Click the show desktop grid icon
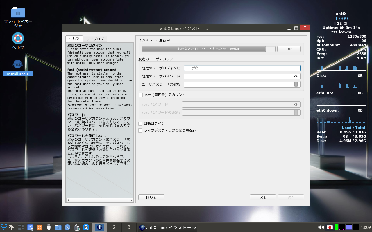The width and height of the screenshot is (372, 232). coord(21,227)
